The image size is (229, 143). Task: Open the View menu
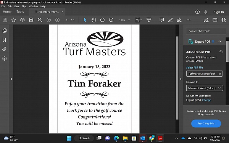[17, 6]
